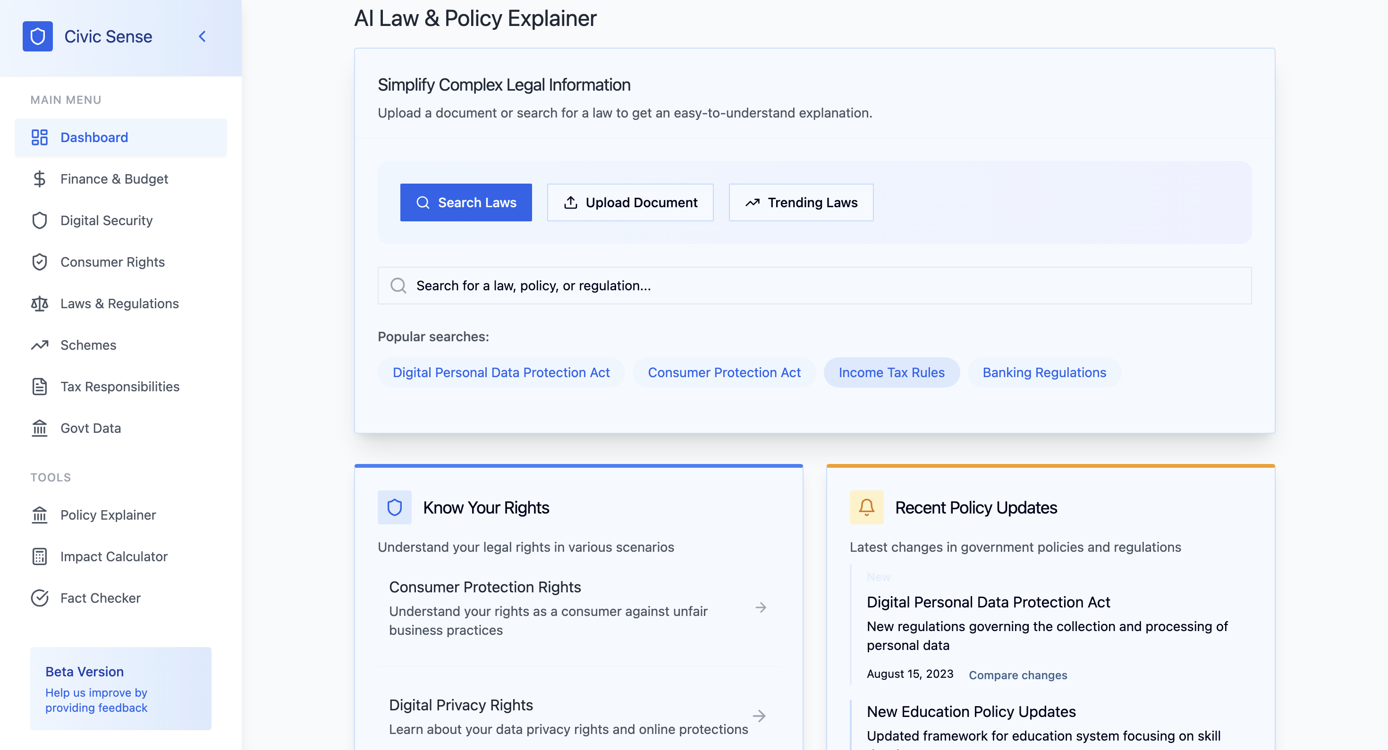Click the Fact Checker checkmark icon
Image resolution: width=1388 pixels, height=750 pixels.
coord(39,598)
